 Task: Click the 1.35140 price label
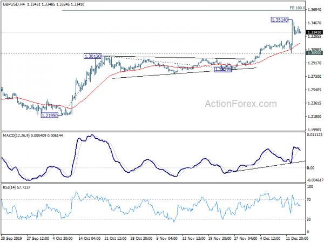[280, 20]
